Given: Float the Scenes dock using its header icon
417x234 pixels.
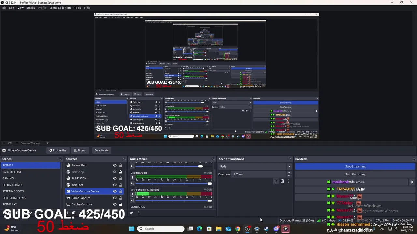Looking at the screenshot, I should click(61, 159).
